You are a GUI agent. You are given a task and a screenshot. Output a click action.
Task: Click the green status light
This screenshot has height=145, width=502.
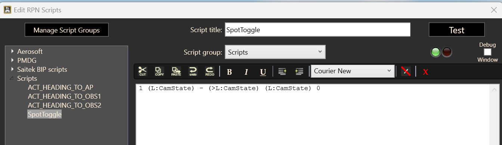[436, 52]
